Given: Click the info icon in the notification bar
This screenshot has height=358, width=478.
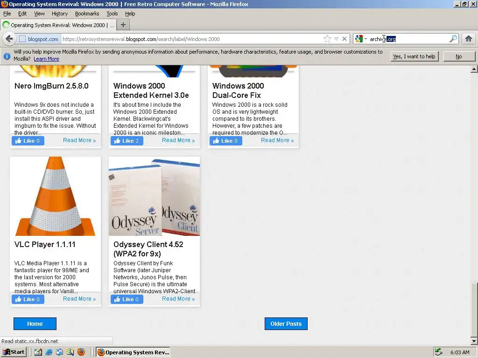Looking at the screenshot, I should (7, 56).
